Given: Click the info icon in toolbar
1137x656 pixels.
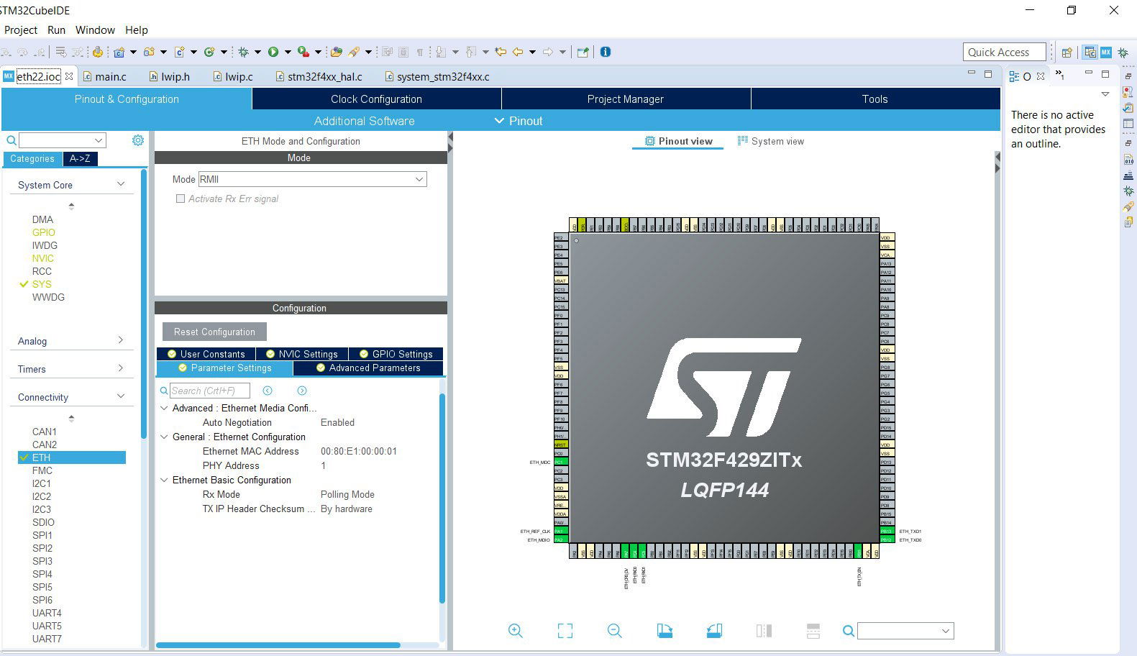Looking at the screenshot, I should (606, 52).
